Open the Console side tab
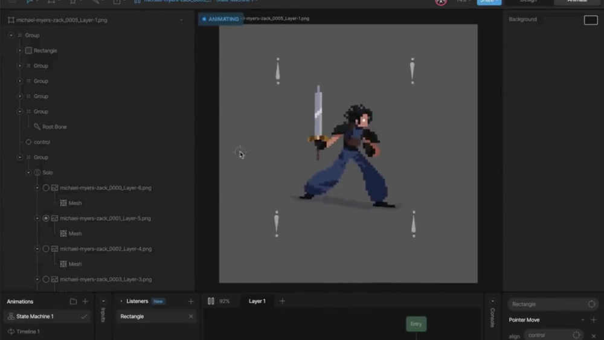The image size is (604, 340). coord(492,318)
